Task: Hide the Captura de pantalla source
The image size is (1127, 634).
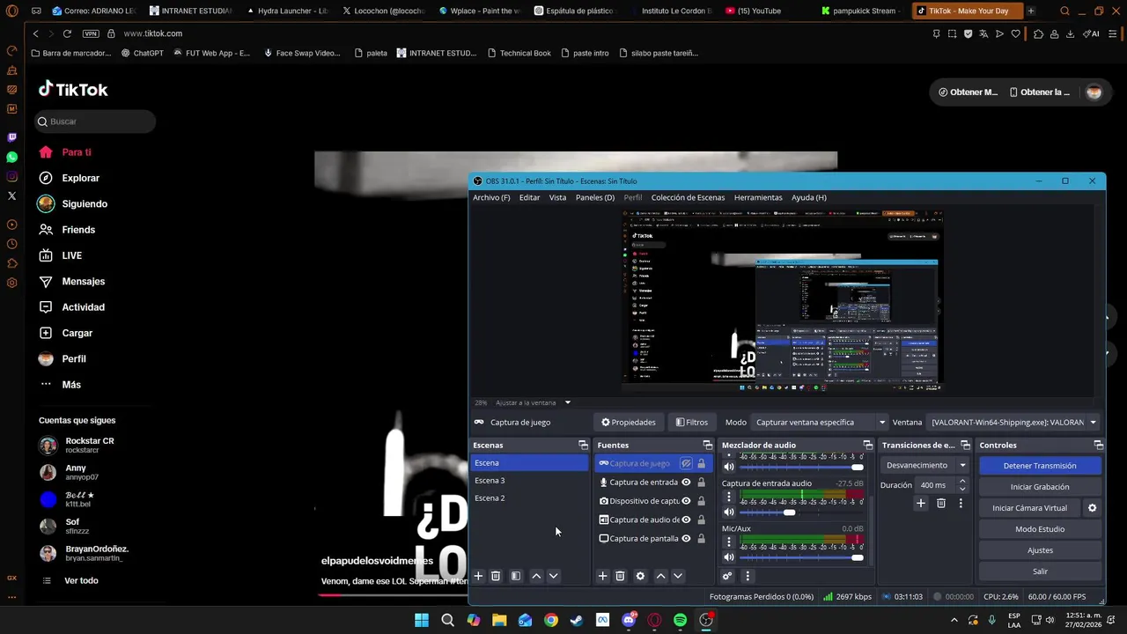Action: pos(686,539)
